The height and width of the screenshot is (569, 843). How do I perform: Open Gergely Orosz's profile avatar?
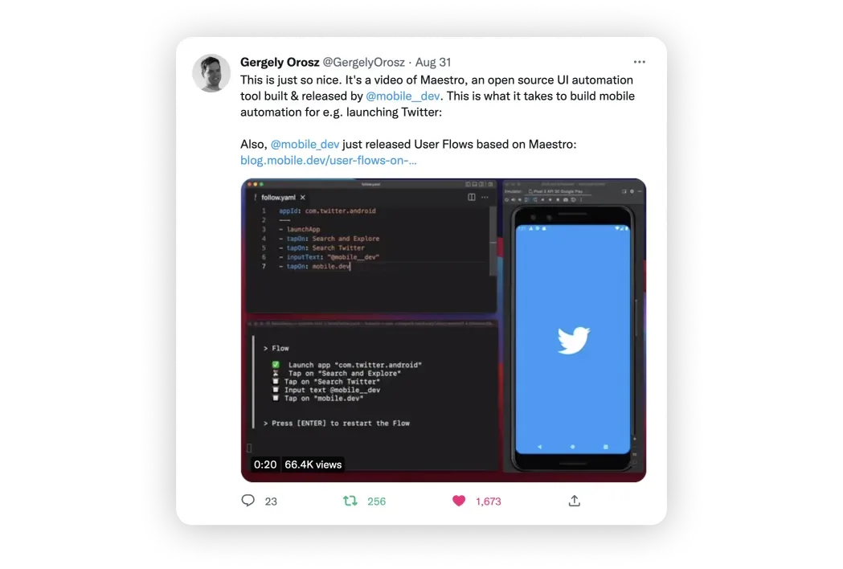(211, 72)
